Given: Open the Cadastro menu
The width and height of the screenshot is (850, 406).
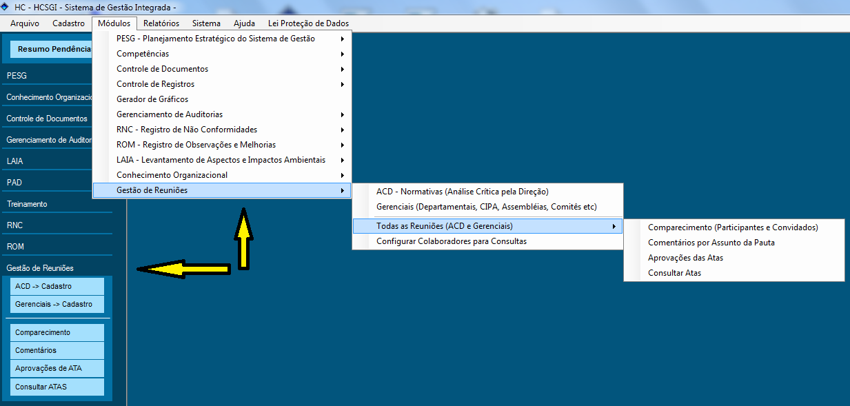Looking at the screenshot, I should point(68,23).
